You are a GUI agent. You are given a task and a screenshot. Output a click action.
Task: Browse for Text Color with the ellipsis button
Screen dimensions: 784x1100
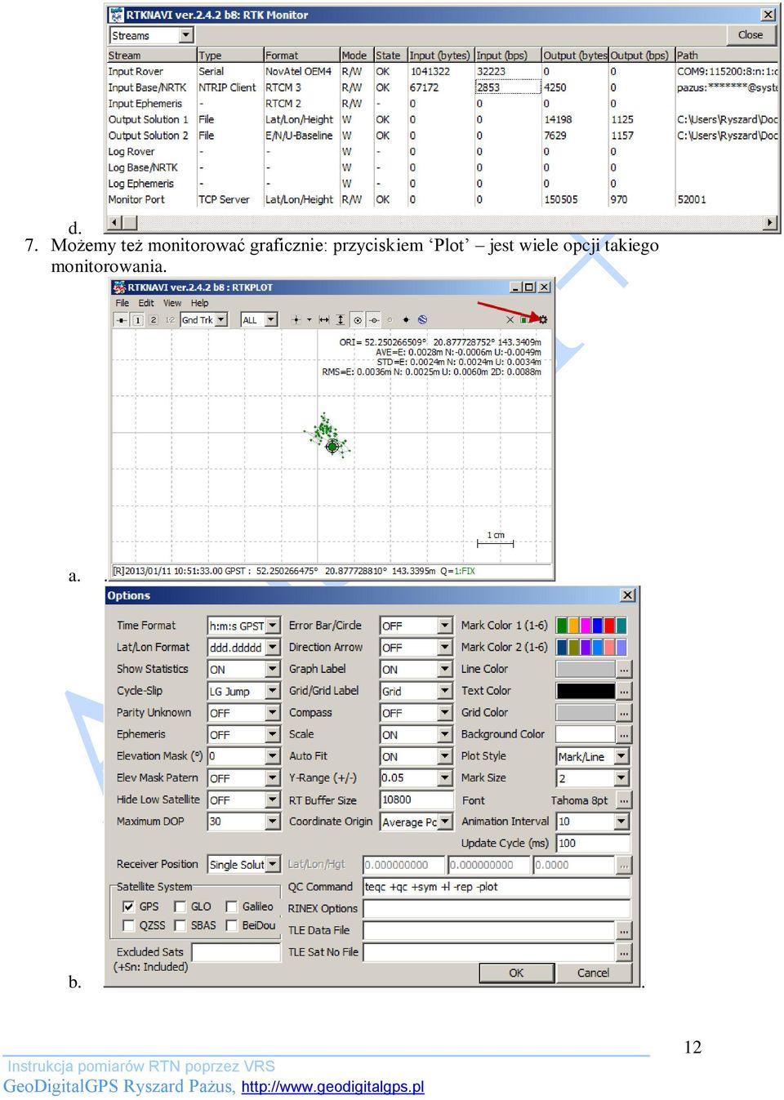tap(624, 691)
